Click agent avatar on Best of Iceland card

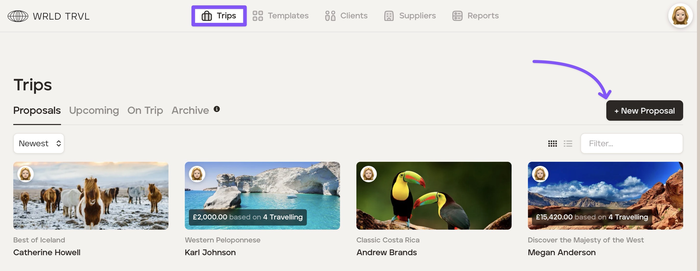coord(26,174)
